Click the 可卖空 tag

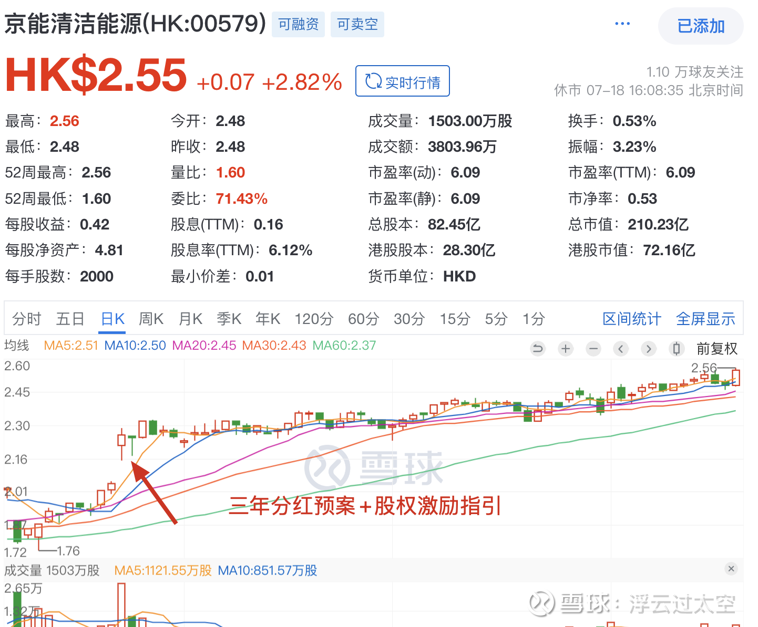coord(357,24)
